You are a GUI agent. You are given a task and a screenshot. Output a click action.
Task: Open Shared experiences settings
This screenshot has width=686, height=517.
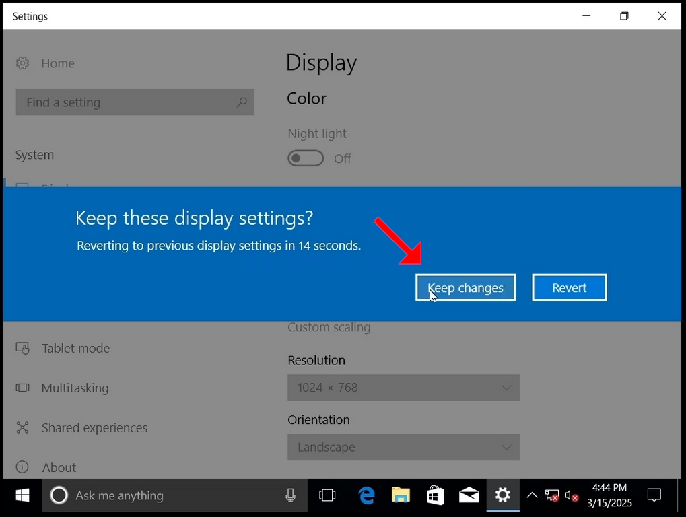[94, 427]
